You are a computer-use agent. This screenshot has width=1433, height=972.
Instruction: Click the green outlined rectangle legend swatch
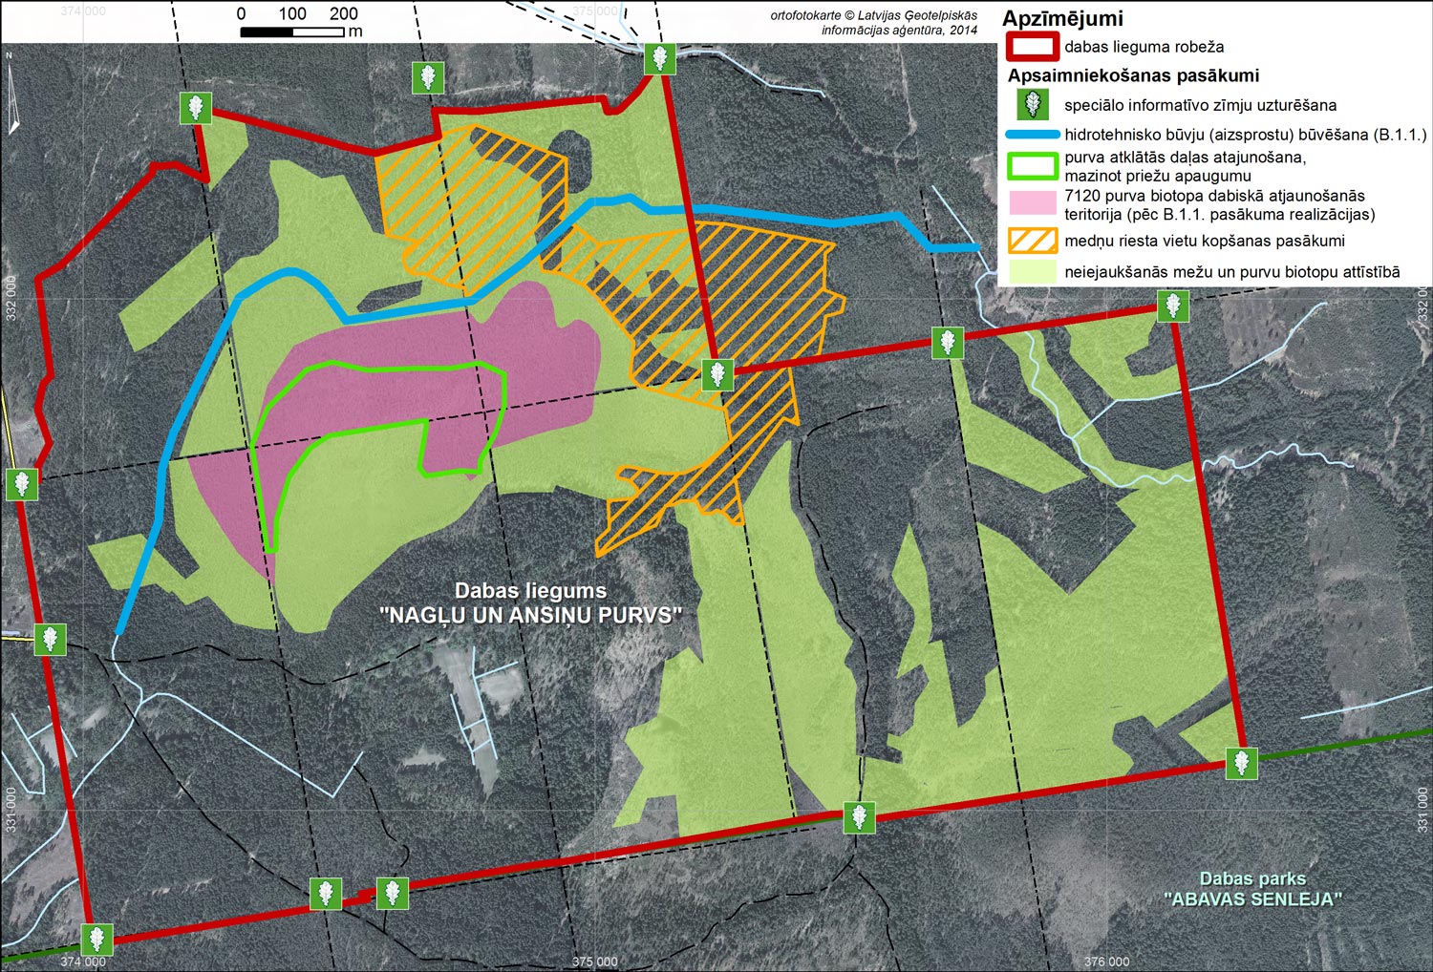pyautogui.click(x=1031, y=166)
